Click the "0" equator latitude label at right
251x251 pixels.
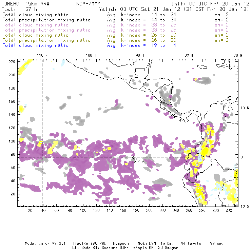pyautogui.click(x=242, y=157)
